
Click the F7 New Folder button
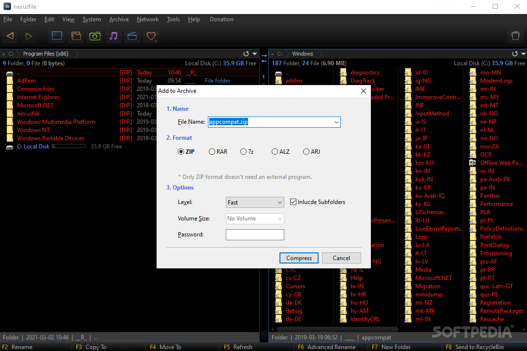point(391,347)
